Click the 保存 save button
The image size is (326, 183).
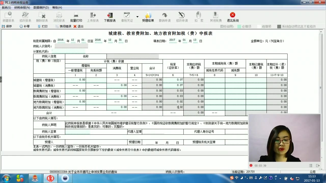pyautogui.click(x=7, y=26)
